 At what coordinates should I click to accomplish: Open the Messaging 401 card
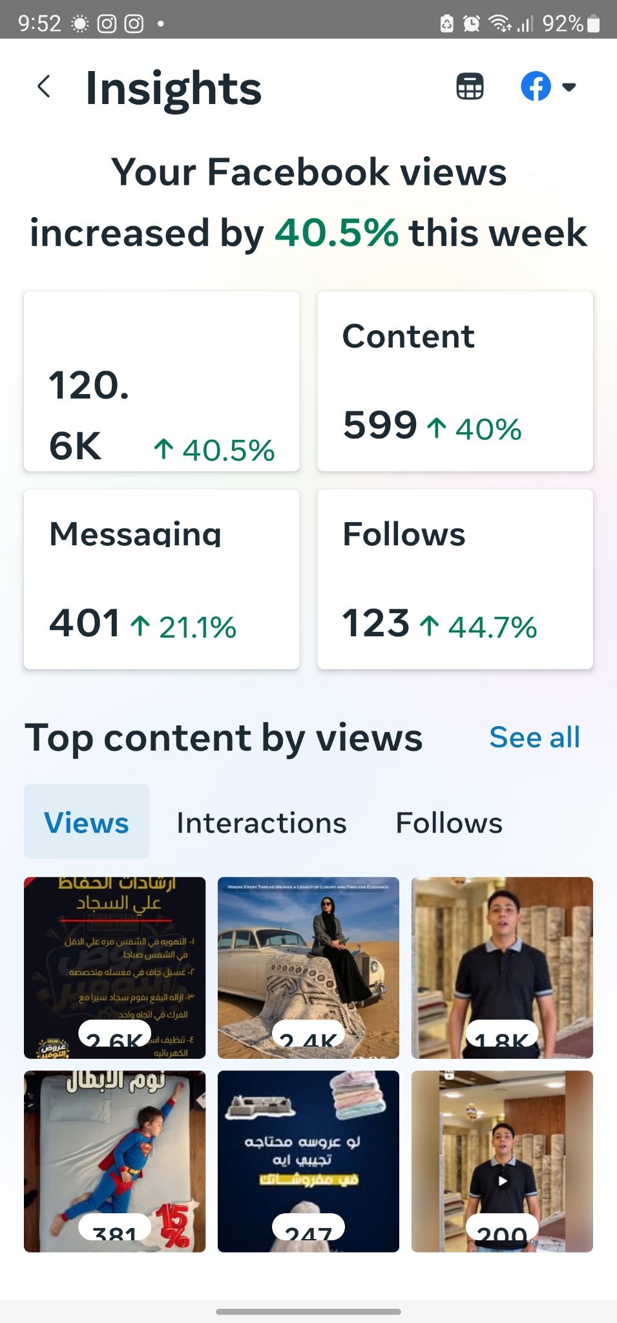pyautogui.click(x=162, y=579)
